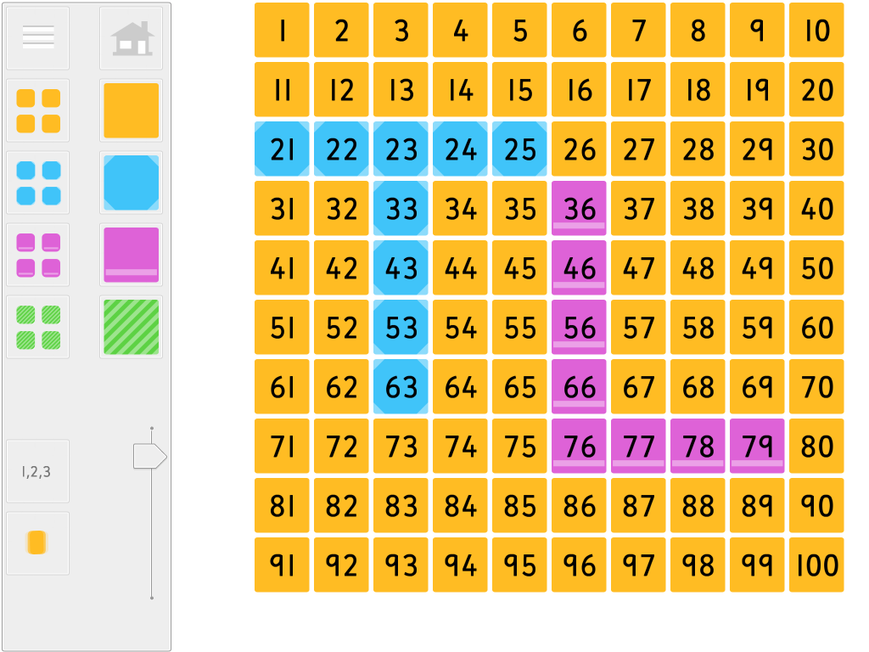Image resolution: width=869 pixels, height=652 pixels.
Task: Select the large orange square swatch
Action: (130, 111)
